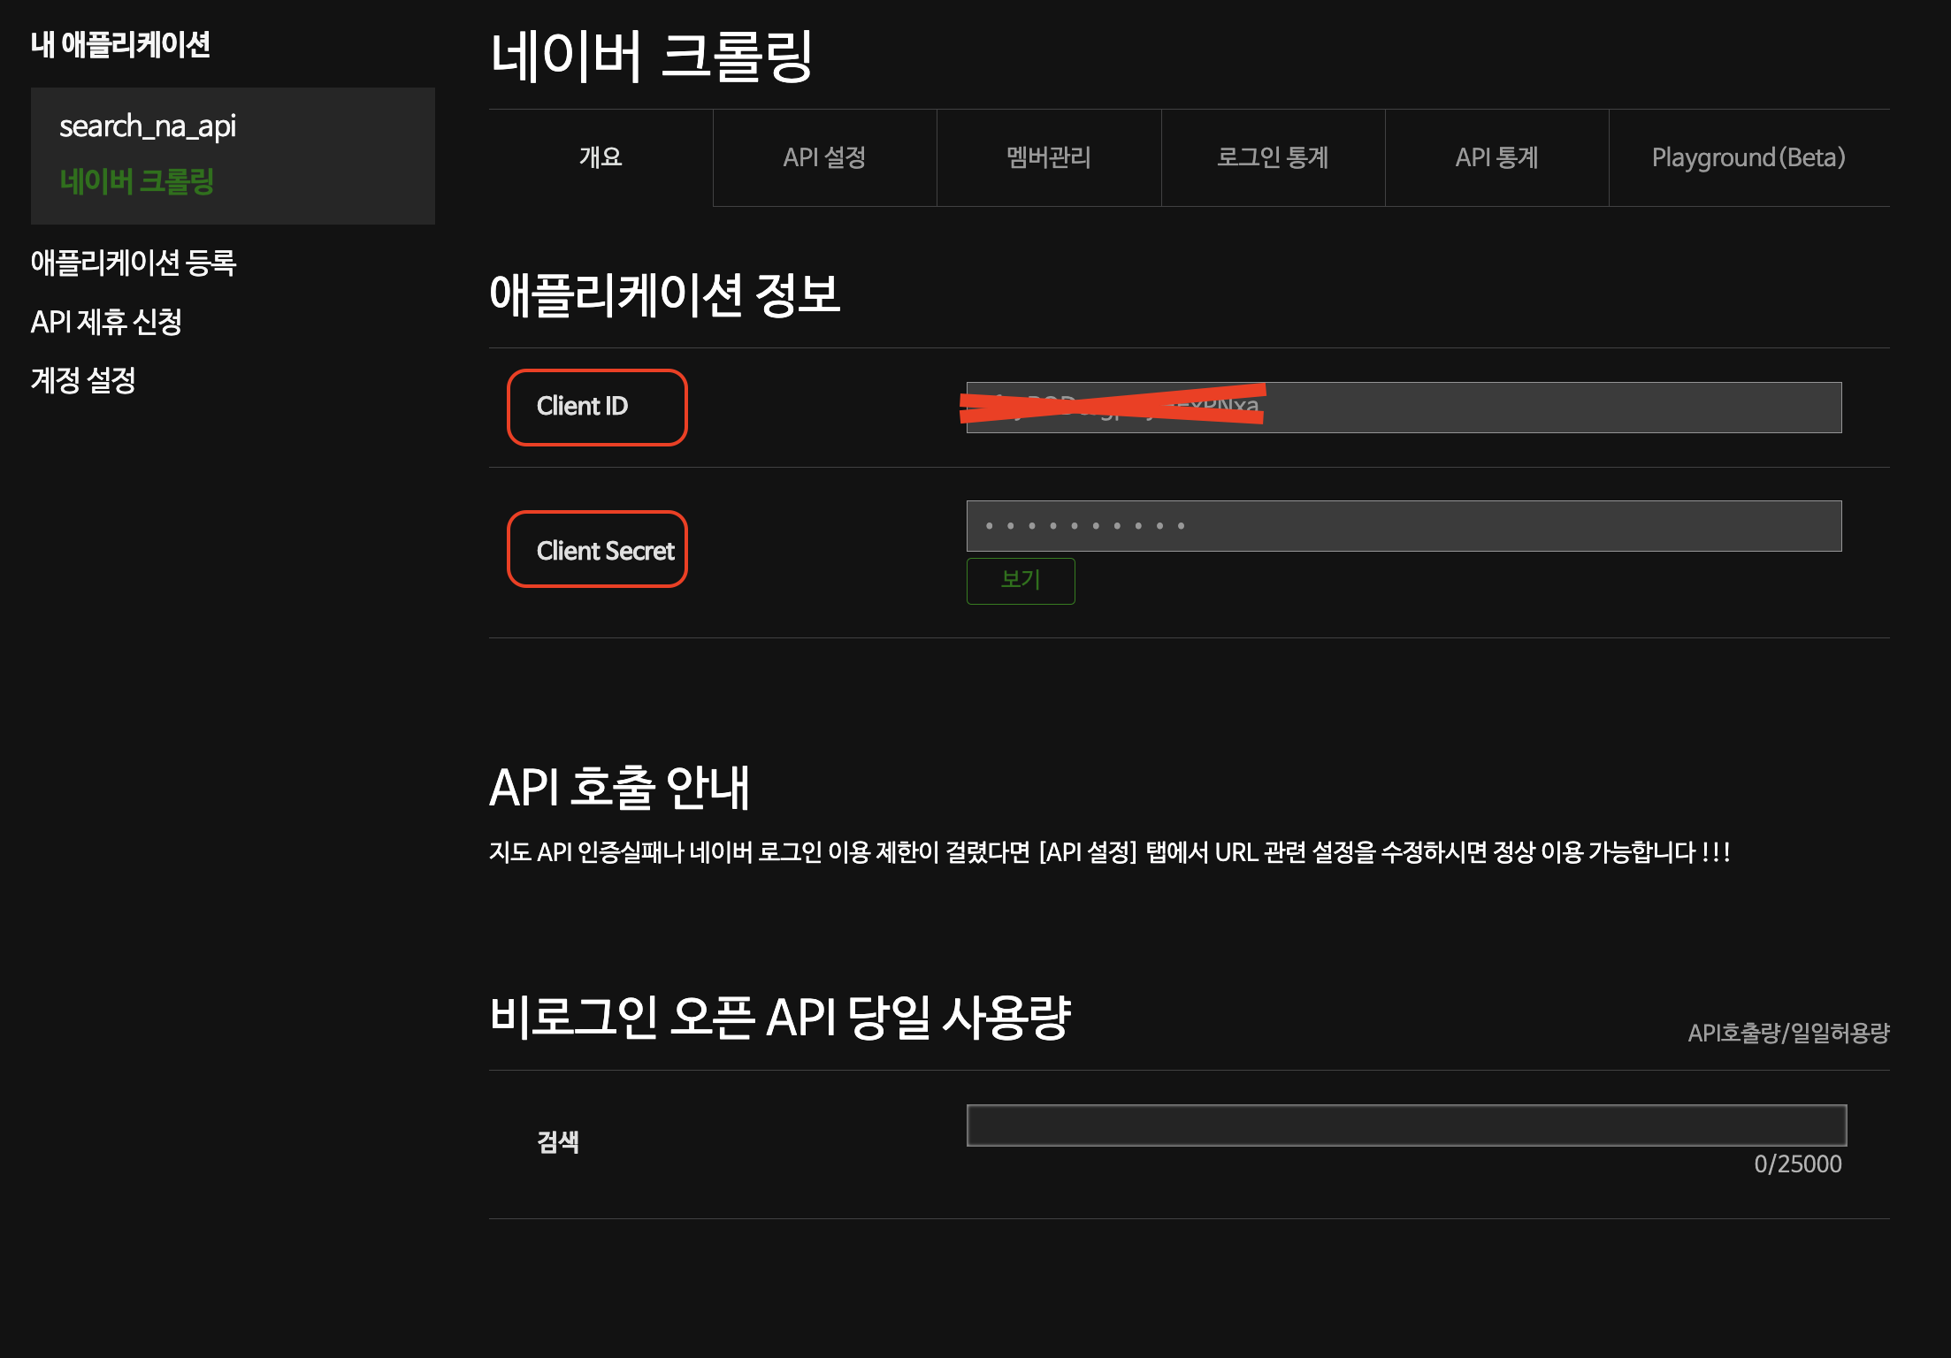Open the 개요 tab

click(x=601, y=157)
